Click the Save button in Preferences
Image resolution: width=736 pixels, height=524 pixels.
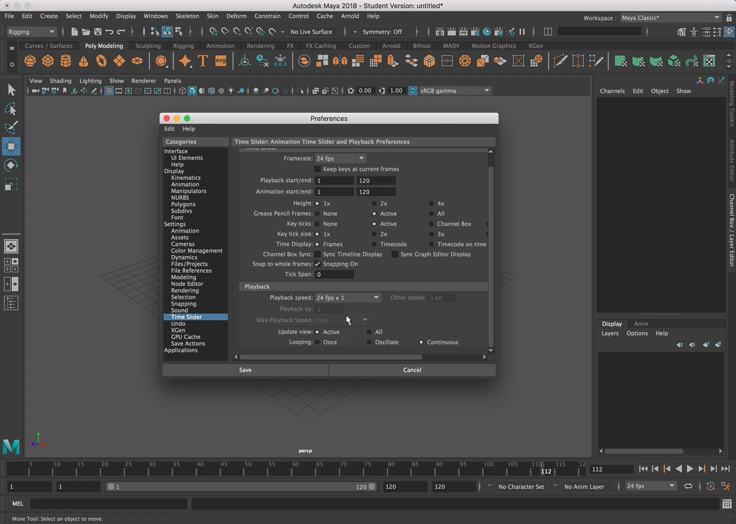245,370
